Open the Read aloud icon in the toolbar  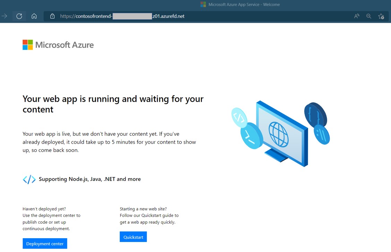(356, 16)
